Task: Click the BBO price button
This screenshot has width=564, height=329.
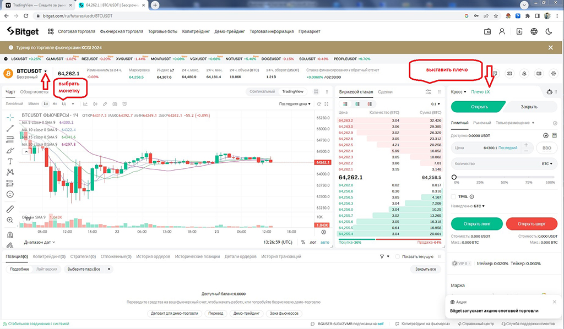Action: [547, 148]
